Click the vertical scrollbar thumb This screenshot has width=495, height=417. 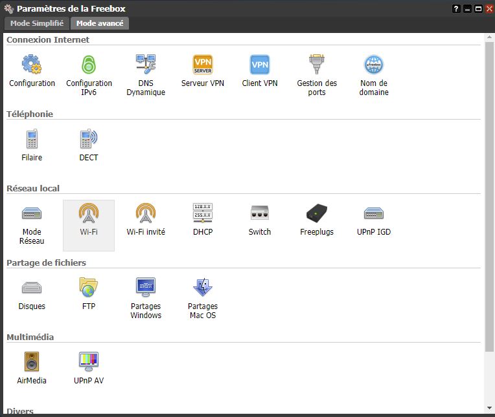(x=489, y=197)
